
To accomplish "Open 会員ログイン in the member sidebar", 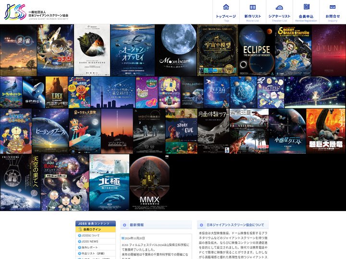I will (96, 229).
